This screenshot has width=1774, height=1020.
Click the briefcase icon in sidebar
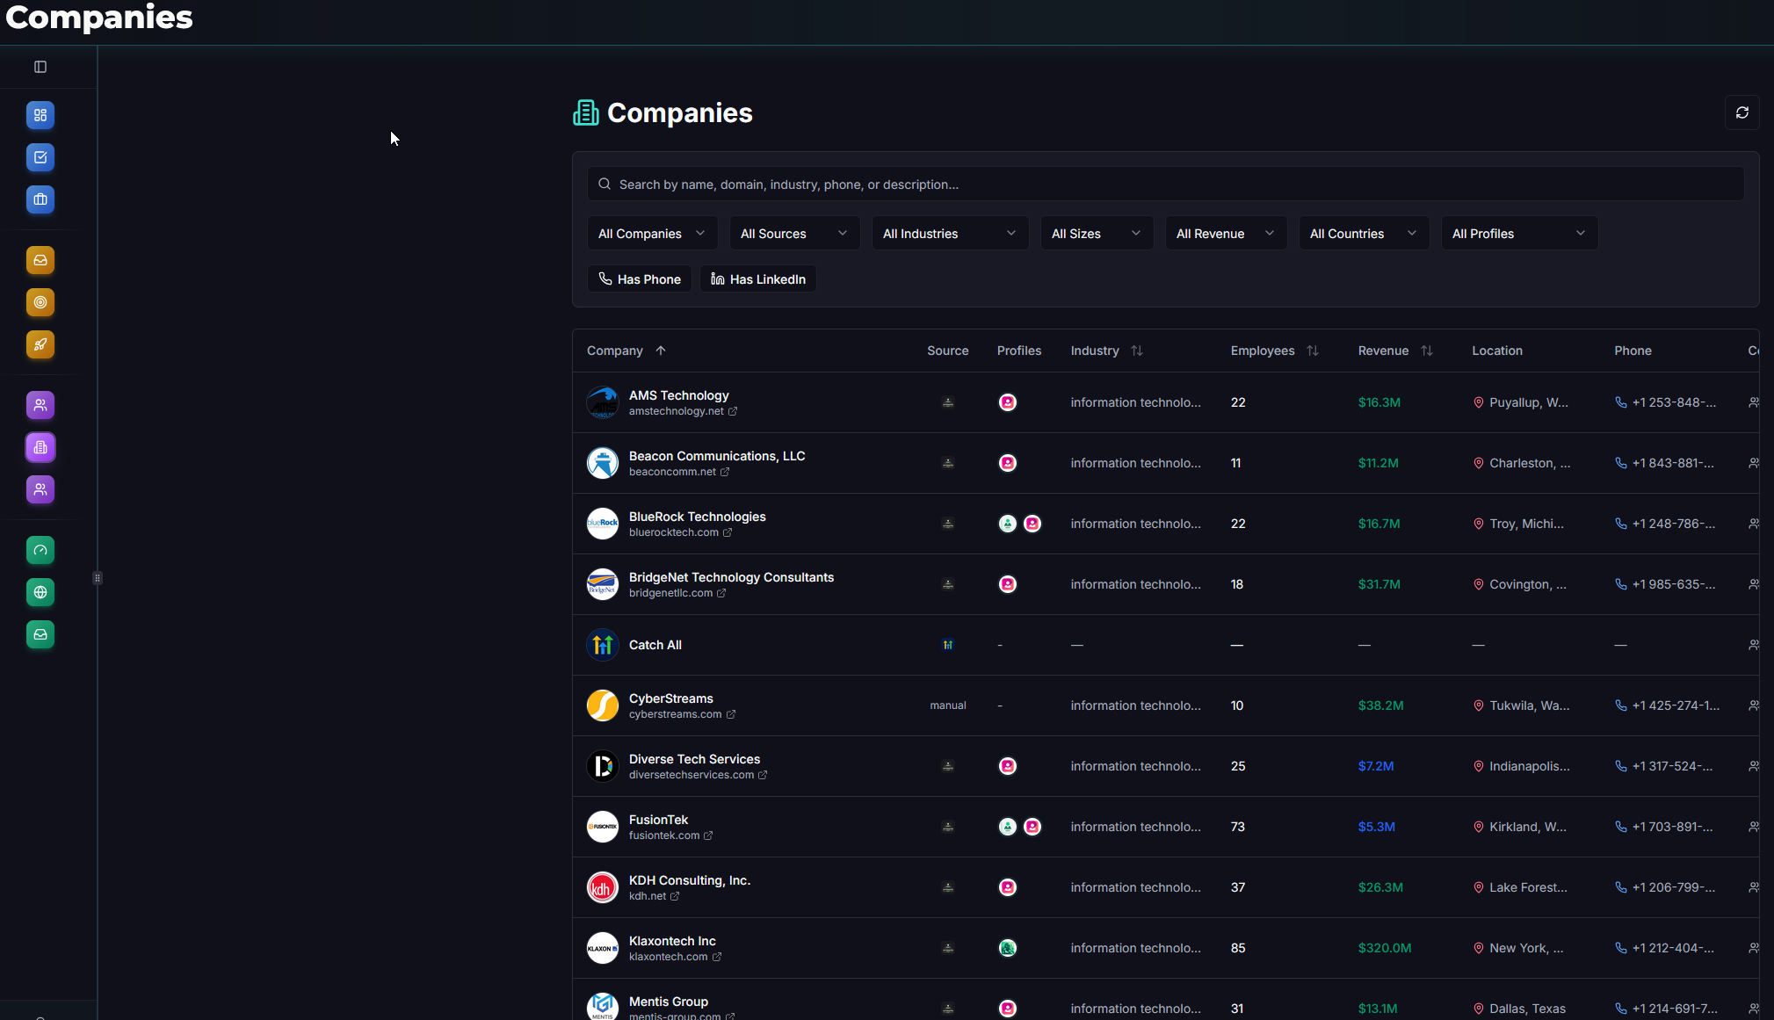pyautogui.click(x=40, y=199)
